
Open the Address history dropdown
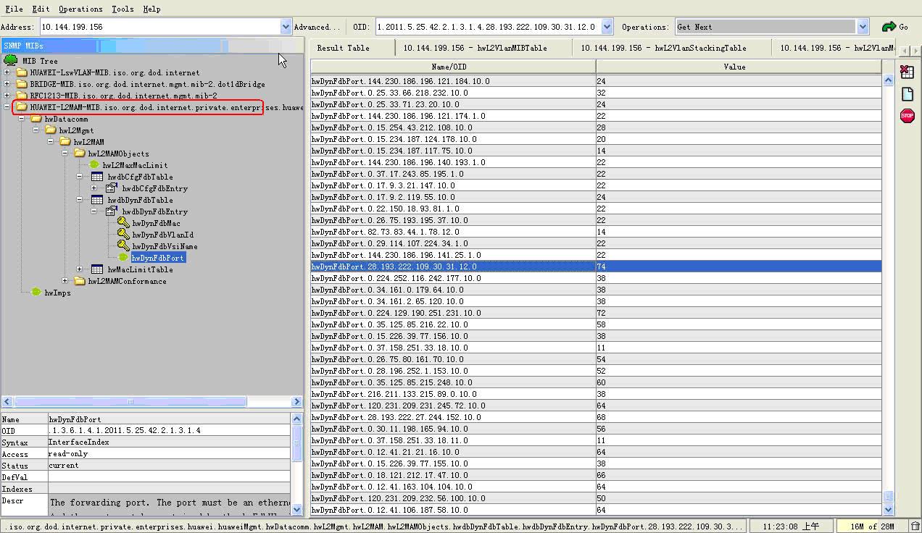286,27
